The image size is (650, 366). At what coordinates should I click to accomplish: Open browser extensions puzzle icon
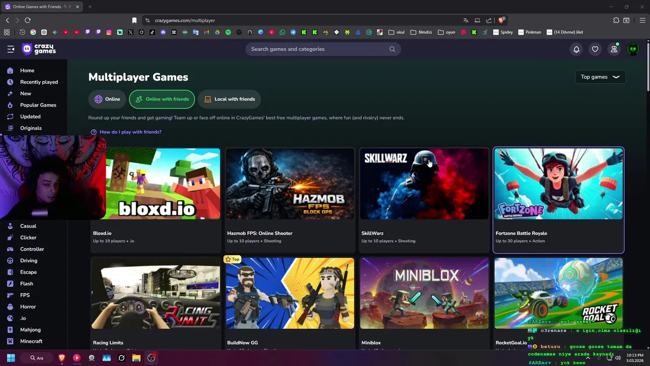coord(616,20)
